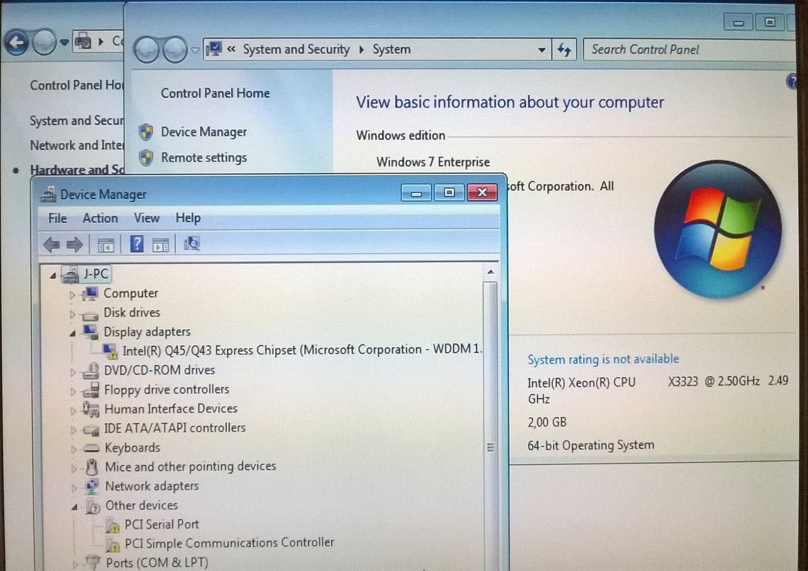Click shield icon beside Device Manager link
Image resolution: width=808 pixels, height=571 pixels.
(x=146, y=132)
